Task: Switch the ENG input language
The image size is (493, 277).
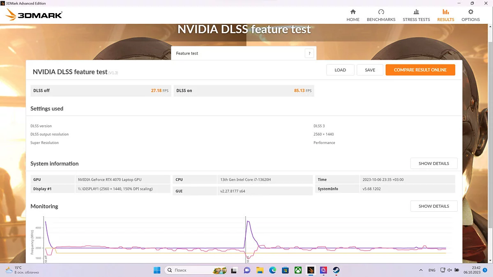Action: pyautogui.click(x=432, y=270)
